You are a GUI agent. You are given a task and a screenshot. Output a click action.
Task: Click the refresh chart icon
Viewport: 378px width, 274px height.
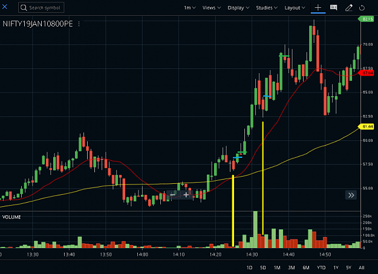362,8
